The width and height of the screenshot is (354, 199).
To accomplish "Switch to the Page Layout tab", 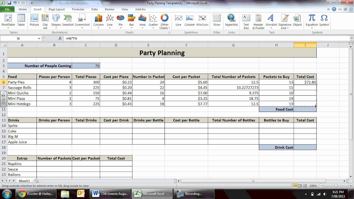I will pyautogui.click(x=57, y=9).
